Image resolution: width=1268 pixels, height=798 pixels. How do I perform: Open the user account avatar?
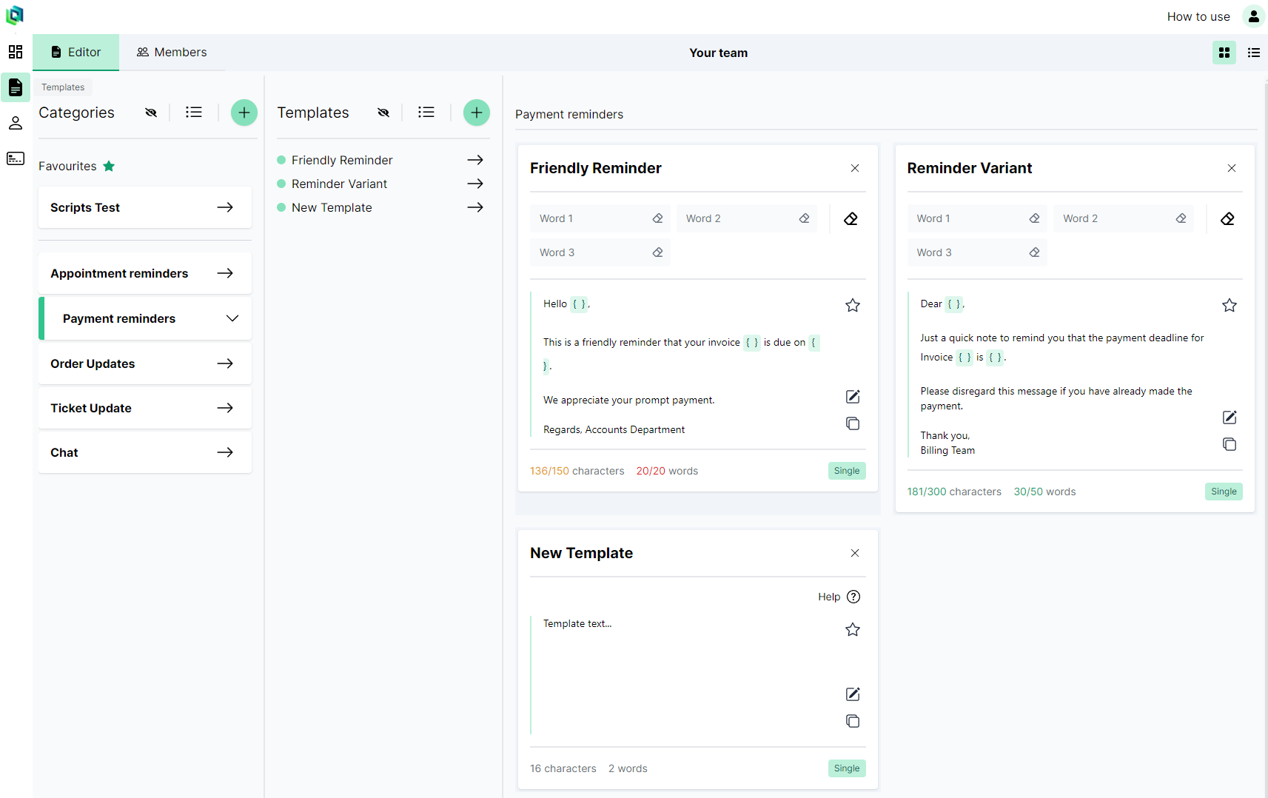(x=1253, y=16)
